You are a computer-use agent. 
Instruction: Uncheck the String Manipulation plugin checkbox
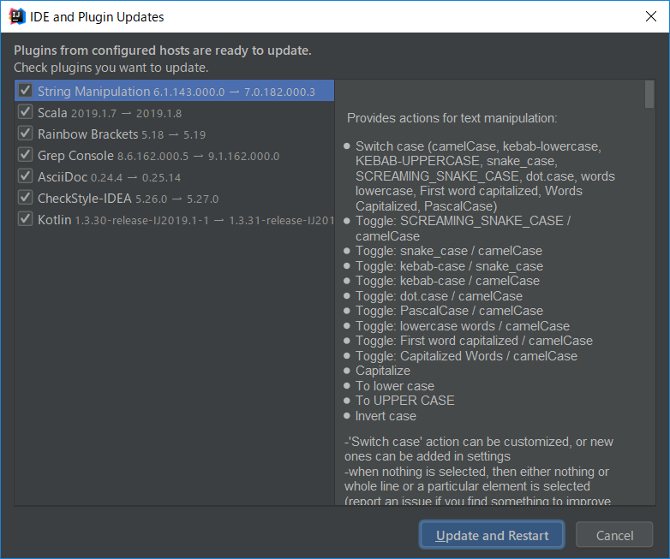[25, 91]
